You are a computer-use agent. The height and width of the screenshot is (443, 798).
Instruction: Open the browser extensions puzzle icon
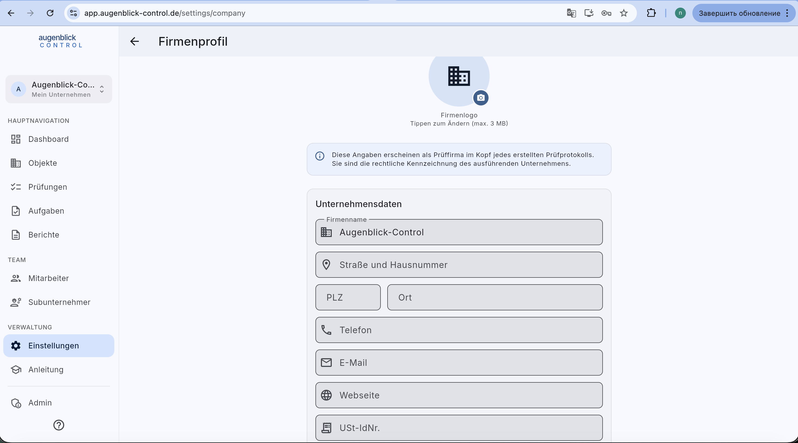point(651,13)
